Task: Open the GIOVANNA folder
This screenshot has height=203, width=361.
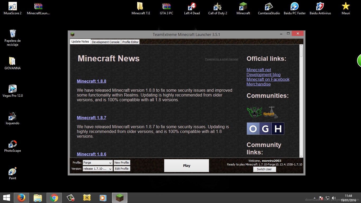Action: 12,63
